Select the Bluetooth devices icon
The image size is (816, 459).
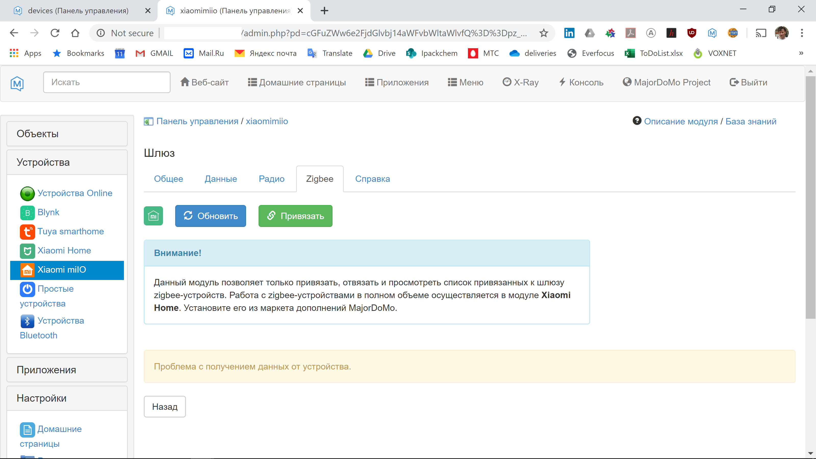point(27,321)
